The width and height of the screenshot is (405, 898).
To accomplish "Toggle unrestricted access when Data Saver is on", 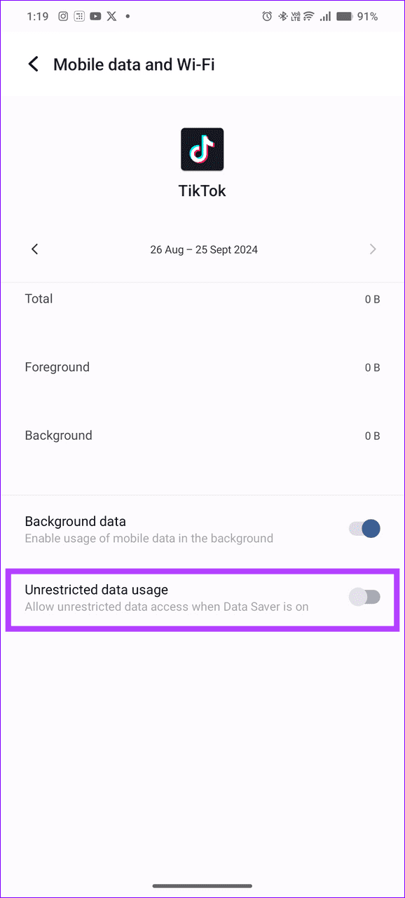I will 365,597.
